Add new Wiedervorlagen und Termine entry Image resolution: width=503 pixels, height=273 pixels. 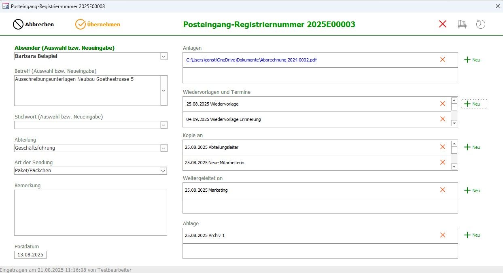point(473,104)
